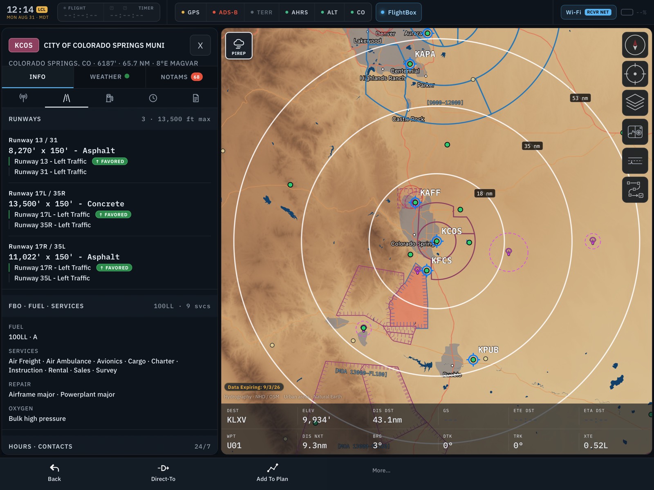Select the runways sub-tab icon
Viewport: 654px width, 490px height.
67,98
